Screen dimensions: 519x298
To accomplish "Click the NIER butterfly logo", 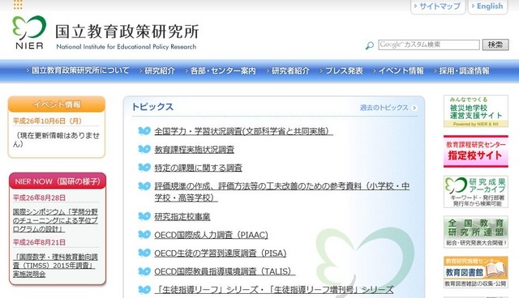I will (29, 32).
